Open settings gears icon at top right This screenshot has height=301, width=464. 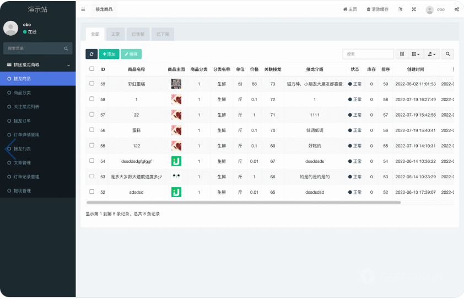pyautogui.click(x=457, y=9)
